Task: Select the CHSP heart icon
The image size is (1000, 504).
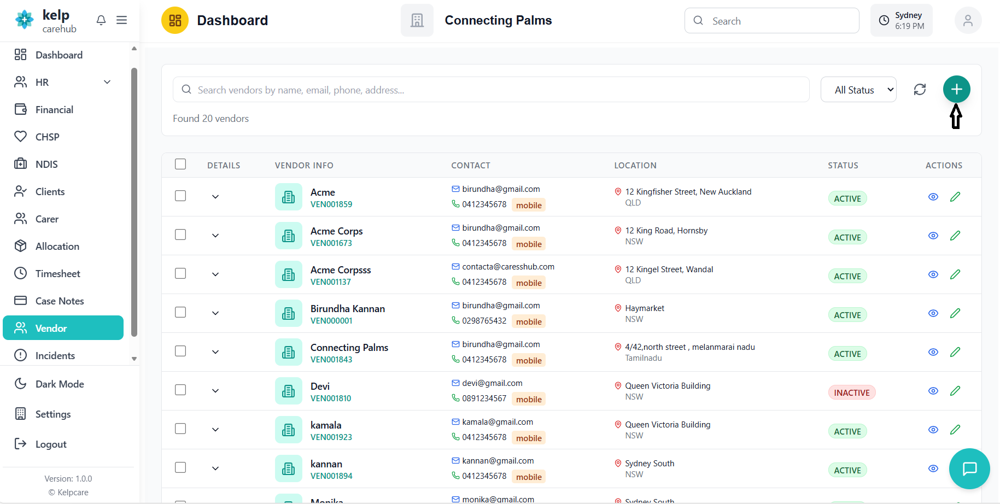Action: click(20, 137)
